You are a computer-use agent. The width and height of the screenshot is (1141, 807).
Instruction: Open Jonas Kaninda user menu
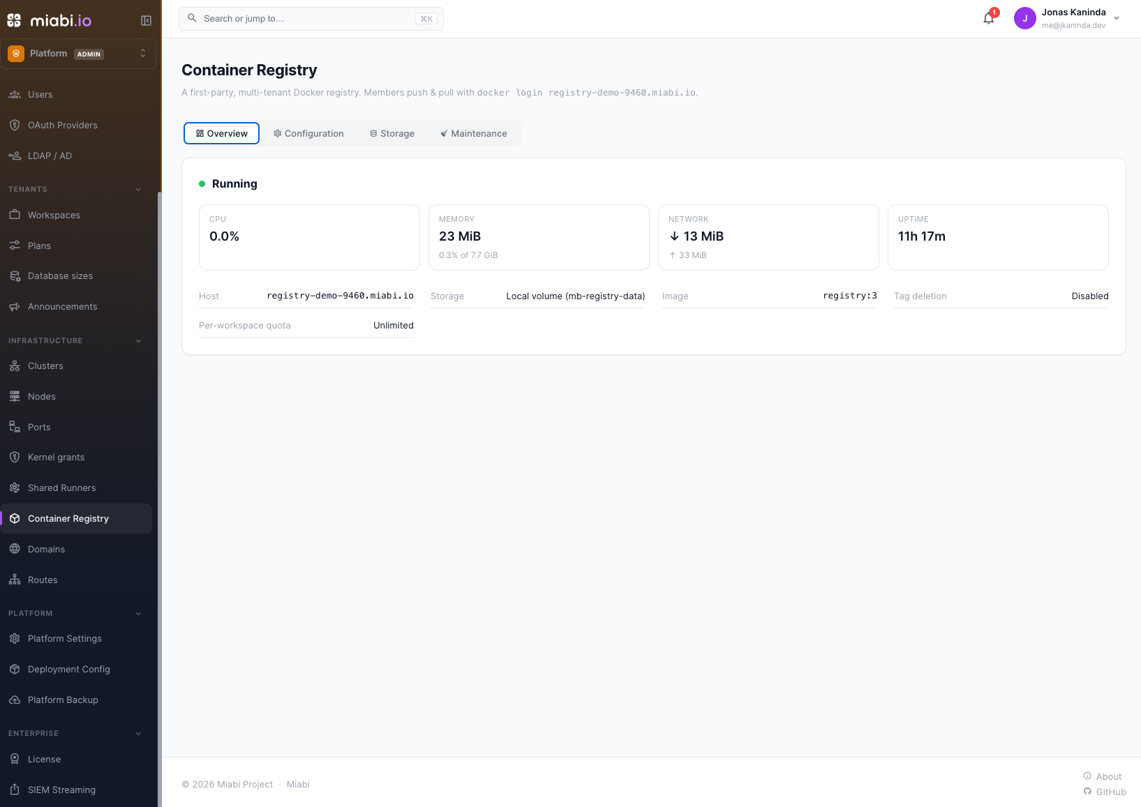click(1067, 19)
